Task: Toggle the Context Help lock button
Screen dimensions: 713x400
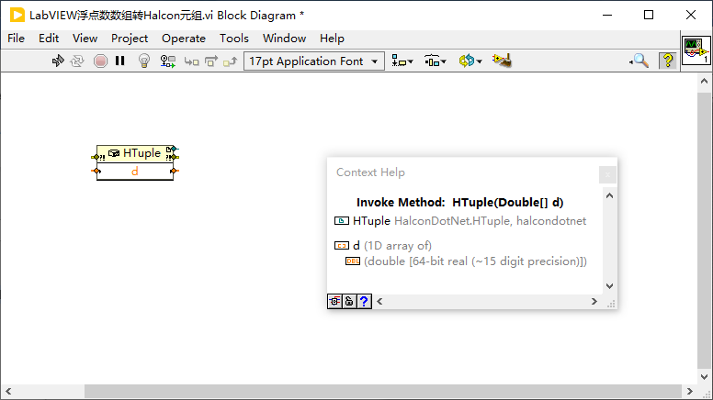Action: click(349, 301)
